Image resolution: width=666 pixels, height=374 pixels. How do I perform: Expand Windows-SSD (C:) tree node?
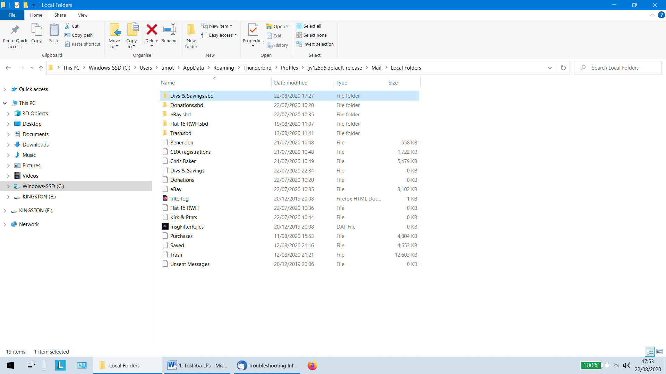pos(8,186)
